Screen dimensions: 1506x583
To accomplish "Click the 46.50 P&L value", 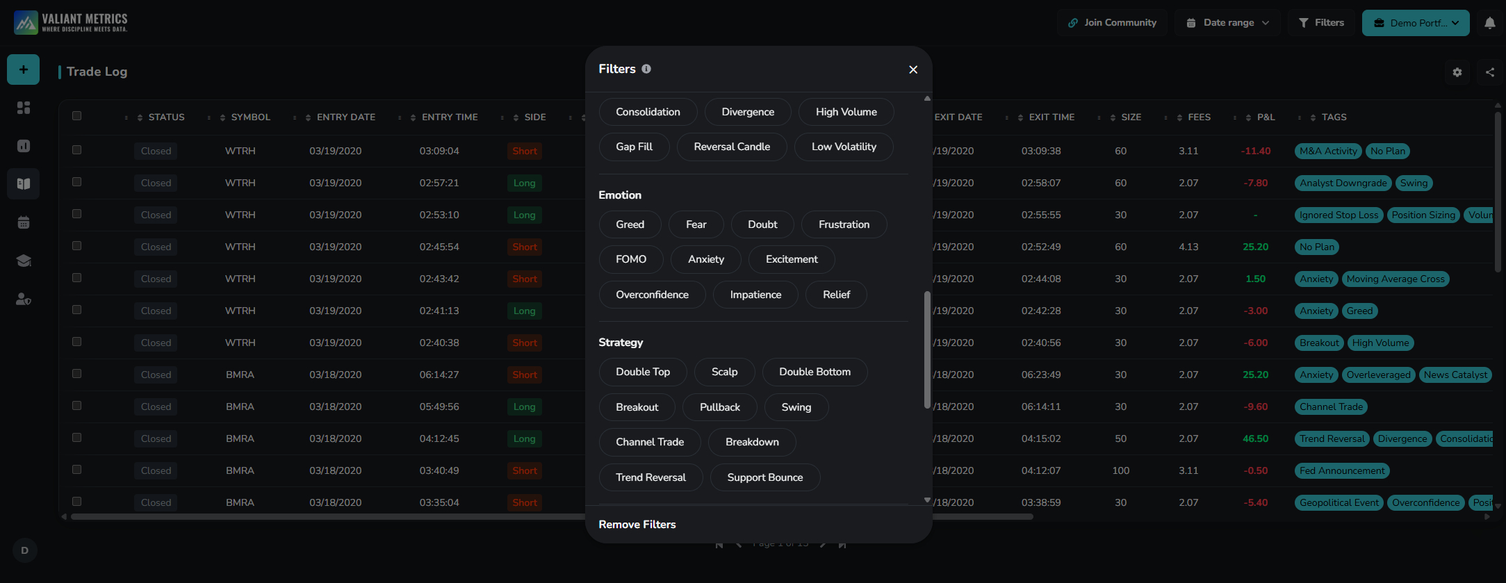I will click(1255, 438).
